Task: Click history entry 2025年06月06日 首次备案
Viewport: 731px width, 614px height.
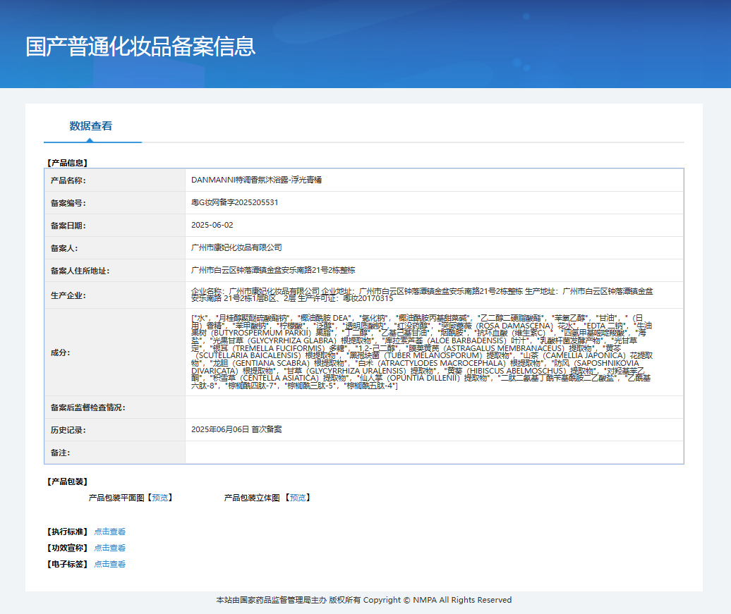Action: [x=236, y=429]
